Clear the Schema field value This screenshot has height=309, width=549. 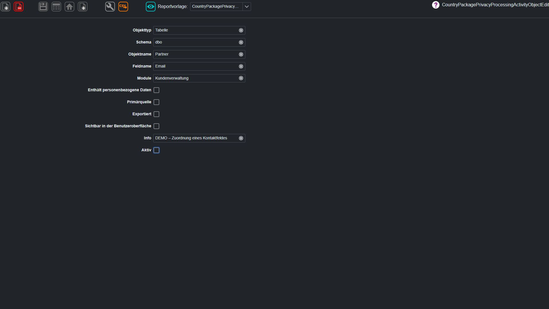pos(241,42)
